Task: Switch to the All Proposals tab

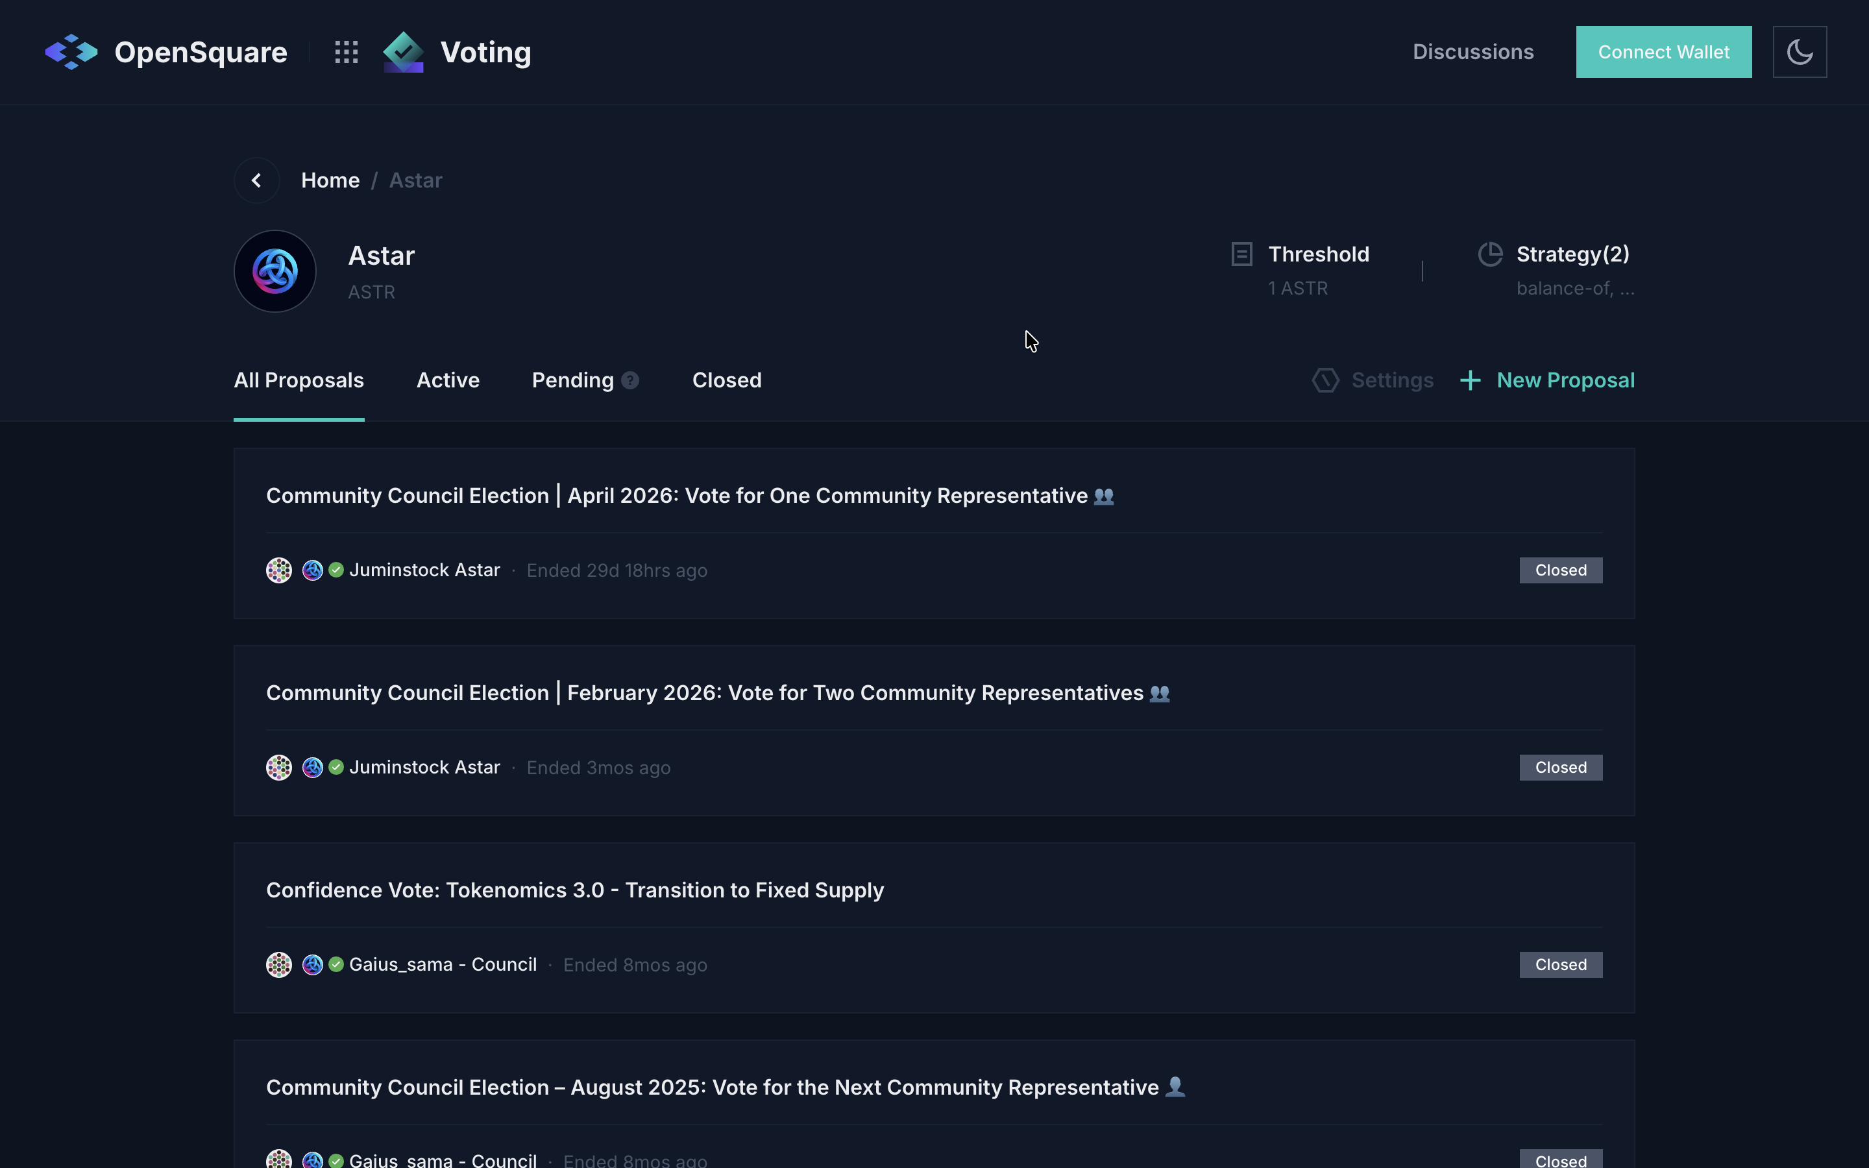Action: [x=299, y=380]
